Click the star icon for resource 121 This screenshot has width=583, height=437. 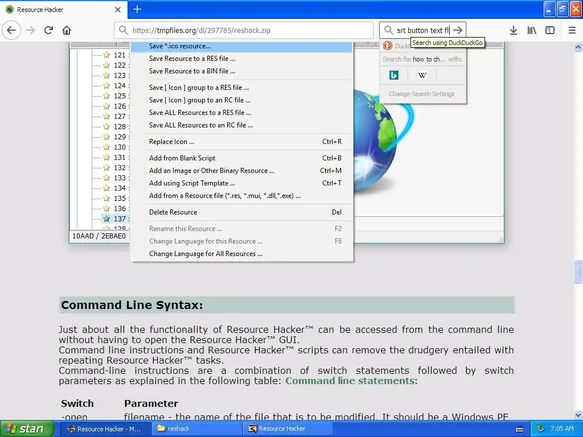pos(106,55)
